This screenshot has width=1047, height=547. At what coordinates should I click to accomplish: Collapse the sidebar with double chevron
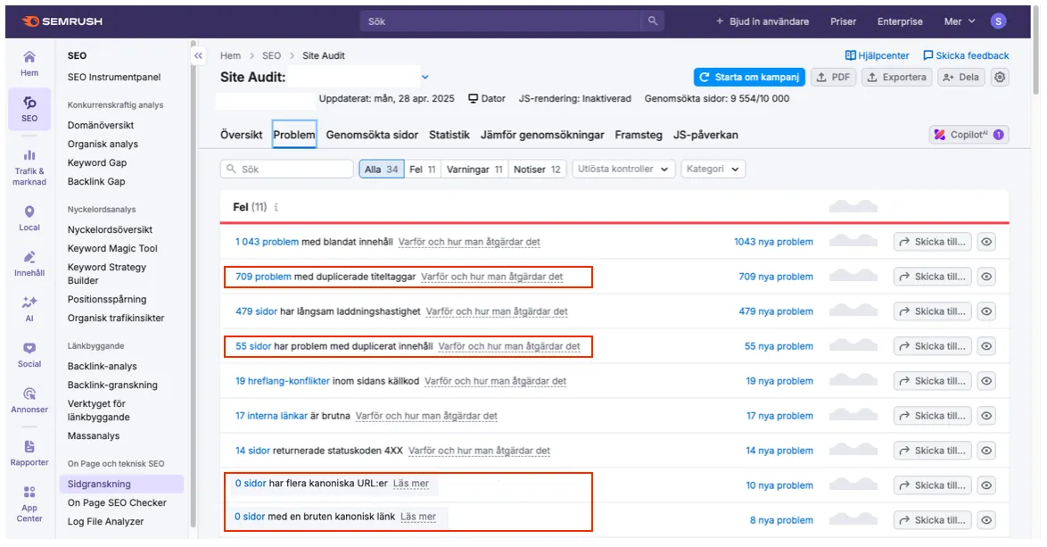(x=198, y=56)
